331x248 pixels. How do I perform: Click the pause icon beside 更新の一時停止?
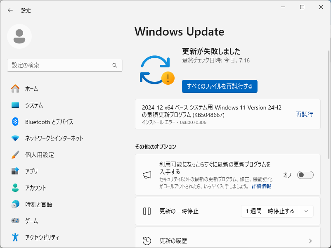pos(147,211)
